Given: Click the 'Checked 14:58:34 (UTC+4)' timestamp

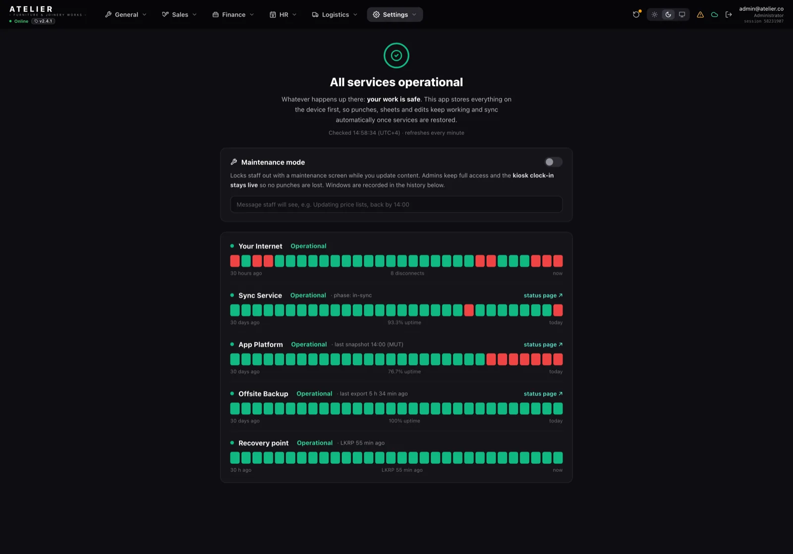Looking at the screenshot, I should point(364,133).
